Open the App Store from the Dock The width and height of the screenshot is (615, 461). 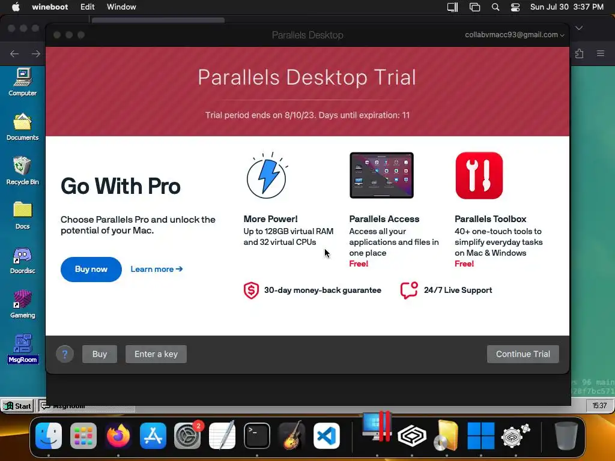click(153, 436)
